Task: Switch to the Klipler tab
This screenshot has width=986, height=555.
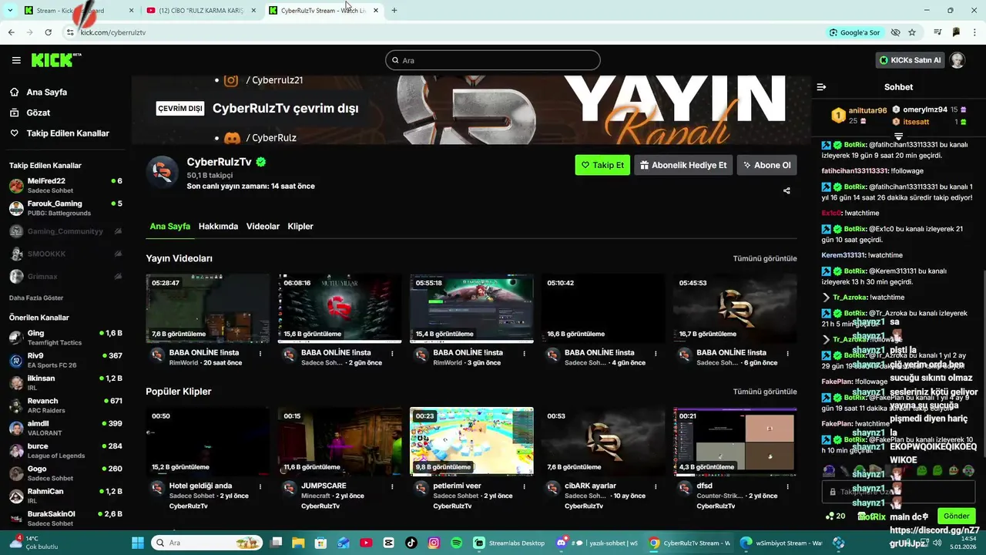Action: pyautogui.click(x=300, y=227)
